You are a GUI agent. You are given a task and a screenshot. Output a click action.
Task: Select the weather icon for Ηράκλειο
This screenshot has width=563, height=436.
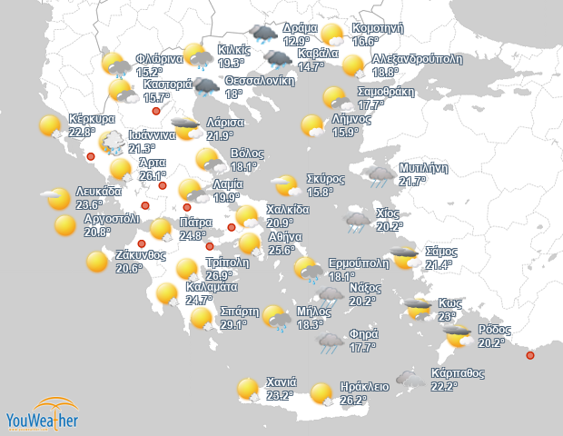[x=321, y=393]
